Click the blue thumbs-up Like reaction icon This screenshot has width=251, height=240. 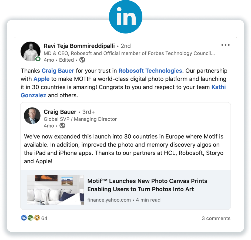click(24, 218)
